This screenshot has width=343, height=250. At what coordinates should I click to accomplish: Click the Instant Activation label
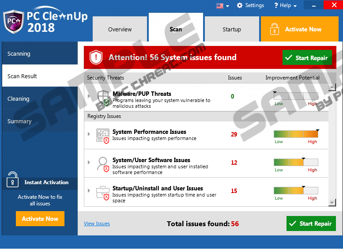point(46,182)
